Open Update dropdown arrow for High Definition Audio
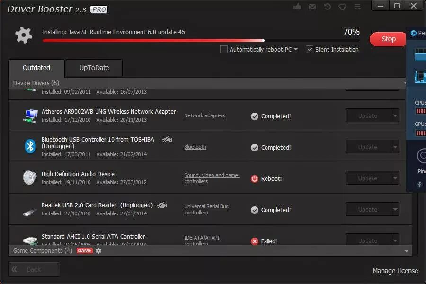426x284 pixels. (395, 178)
